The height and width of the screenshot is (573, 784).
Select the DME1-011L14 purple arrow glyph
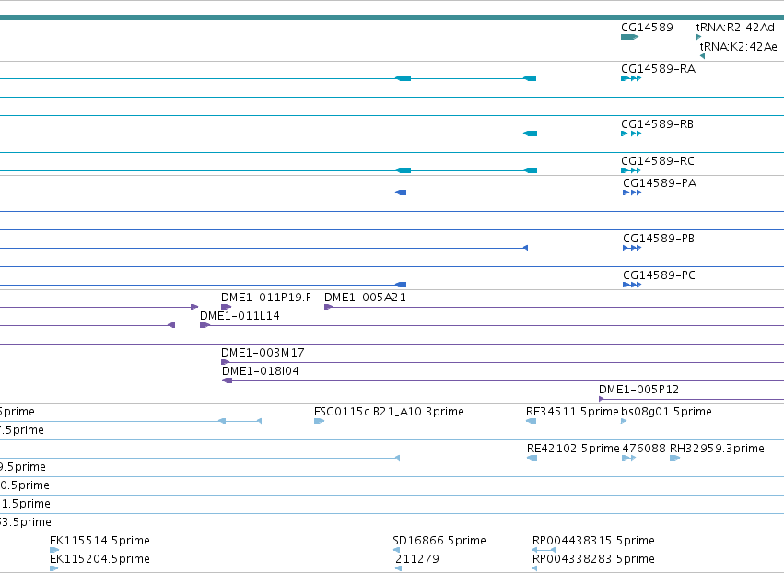[205, 325]
